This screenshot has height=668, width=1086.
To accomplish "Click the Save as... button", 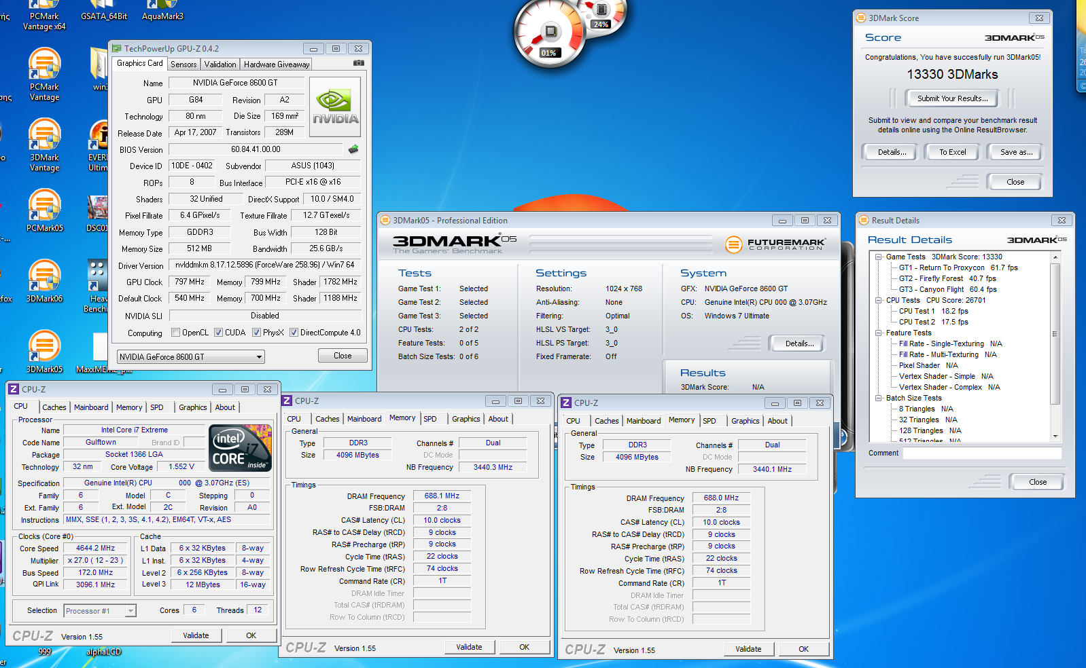I will pyautogui.click(x=1016, y=152).
